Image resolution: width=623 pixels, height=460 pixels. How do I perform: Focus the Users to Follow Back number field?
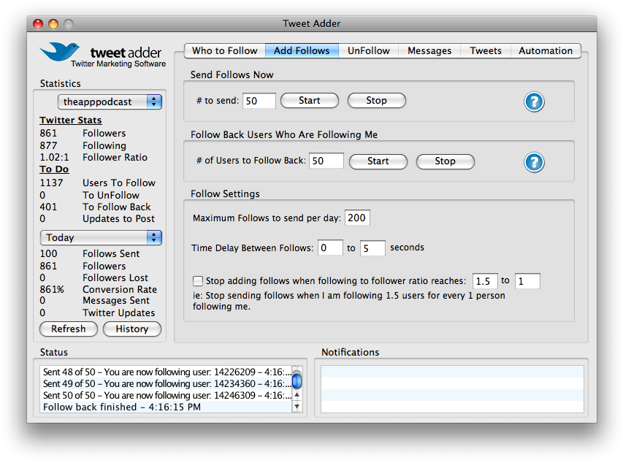(x=326, y=161)
